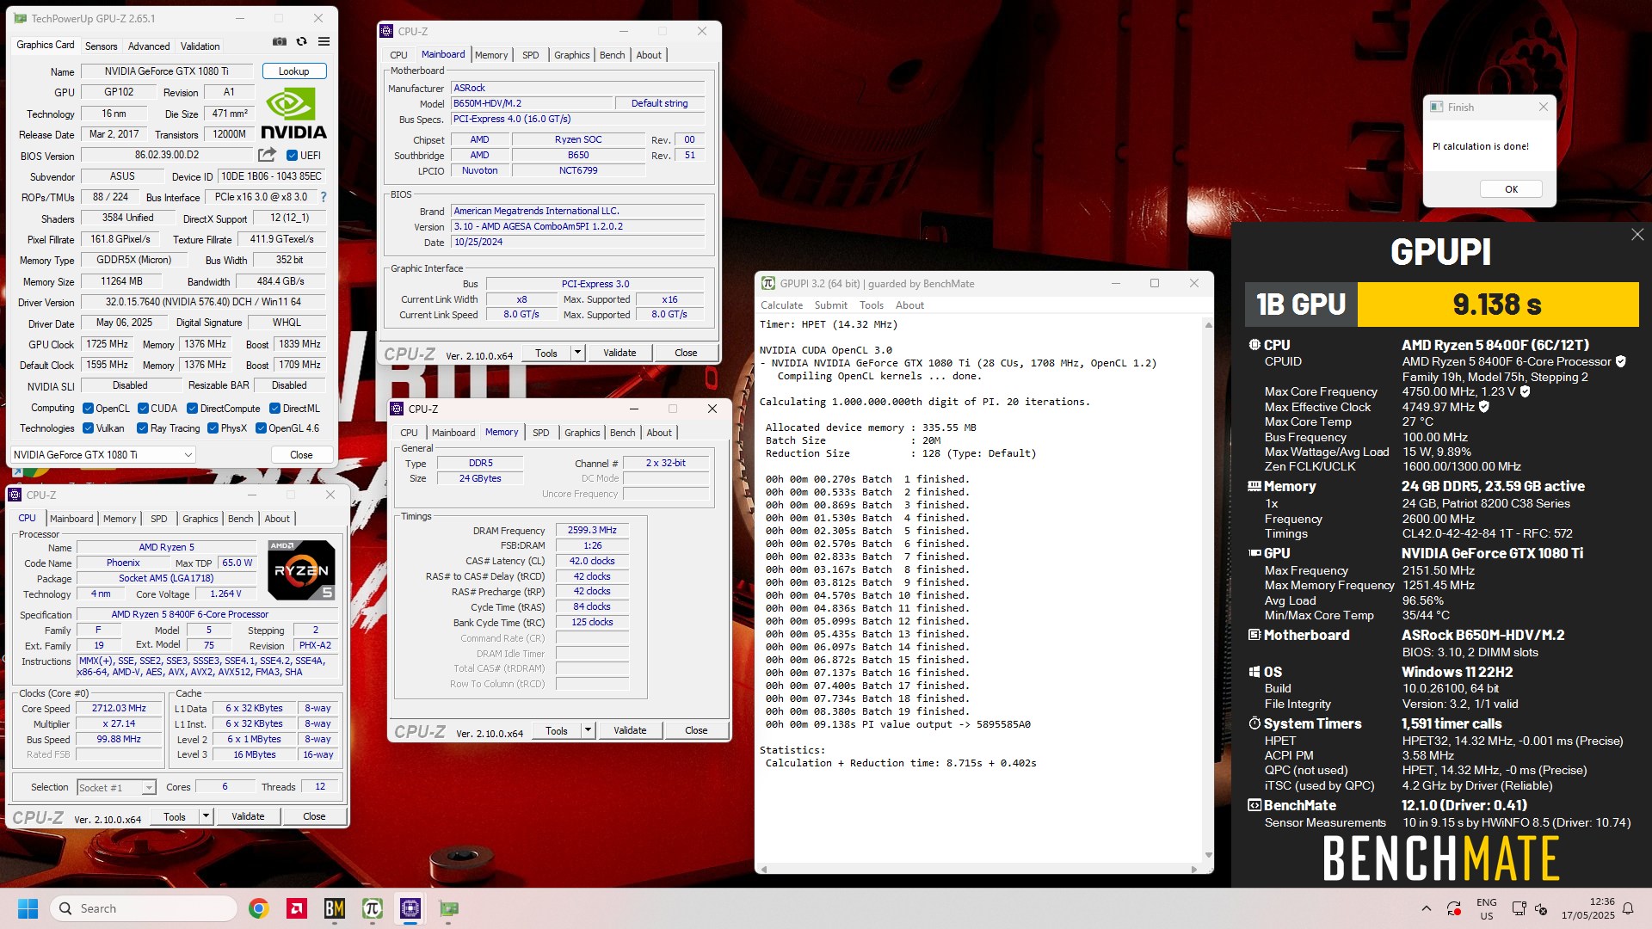The width and height of the screenshot is (1652, 929).
Task: Toggle the Vulkan checkbox
Action: coord(88,428)
